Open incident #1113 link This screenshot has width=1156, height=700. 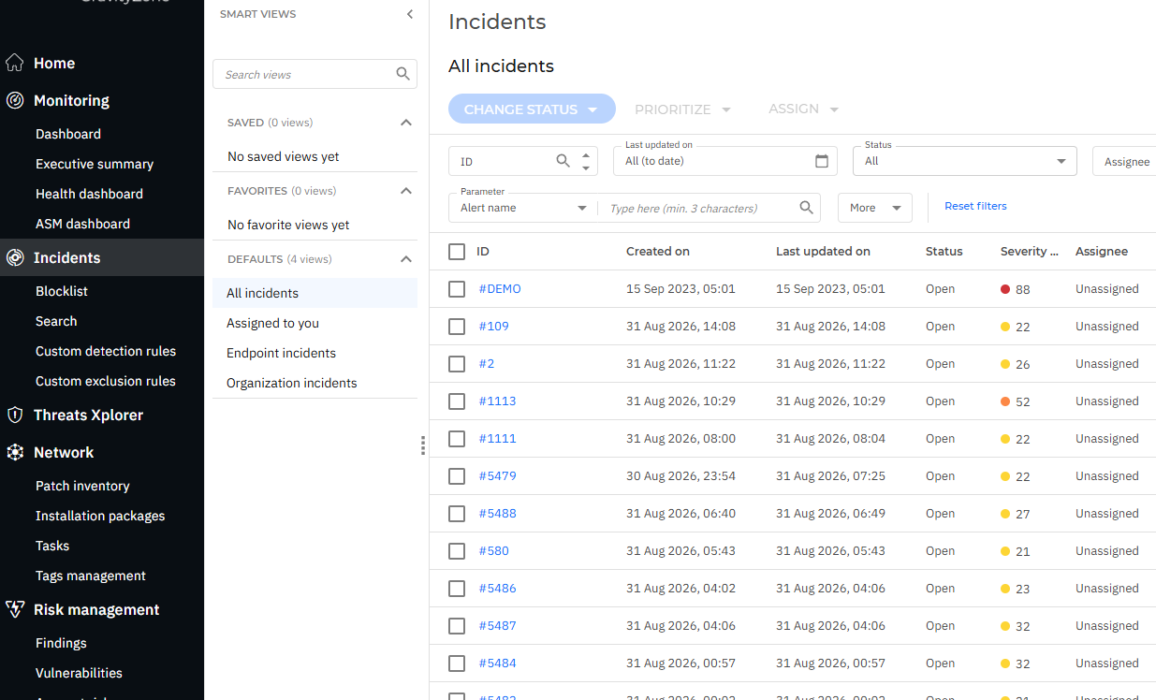coord(497,401)
